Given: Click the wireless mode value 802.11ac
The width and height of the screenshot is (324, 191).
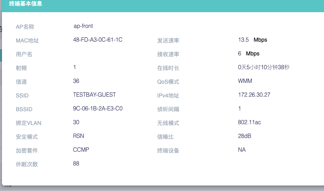Looking at the screenshot, I should [249, 122].
